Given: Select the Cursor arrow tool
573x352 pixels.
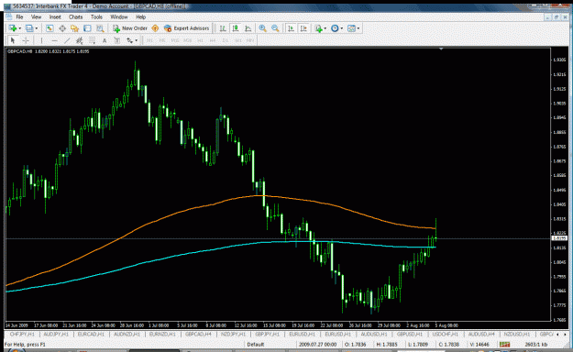Looking at the screenshot, I should [x=13, y=40].
